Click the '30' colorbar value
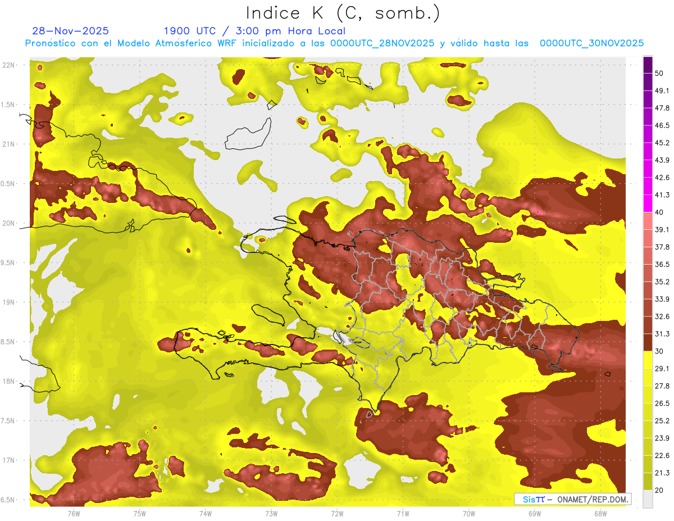The image size is (674, 521). click(659, 351)
